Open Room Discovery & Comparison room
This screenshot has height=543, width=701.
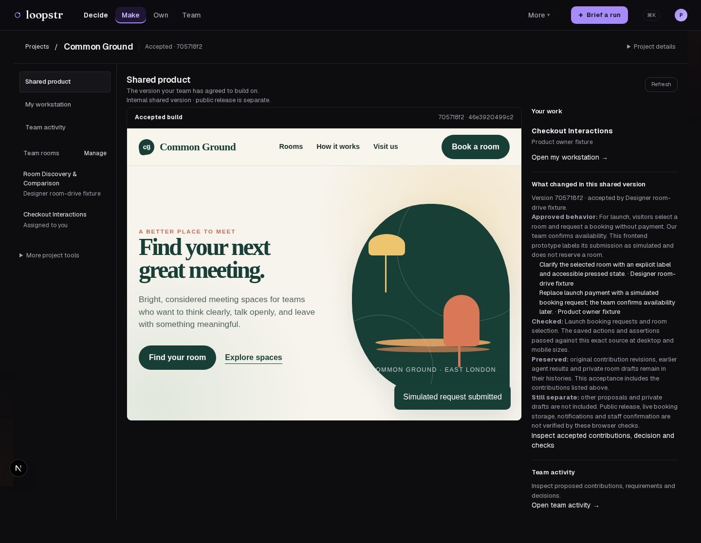coord(65,183)
